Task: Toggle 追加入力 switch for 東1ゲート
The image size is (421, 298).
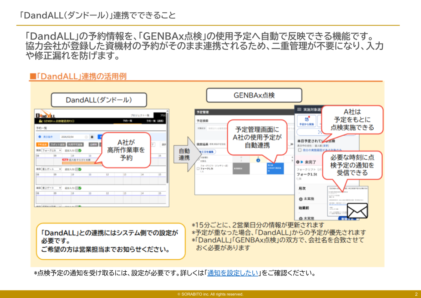Action: click(x=78, y=169)
